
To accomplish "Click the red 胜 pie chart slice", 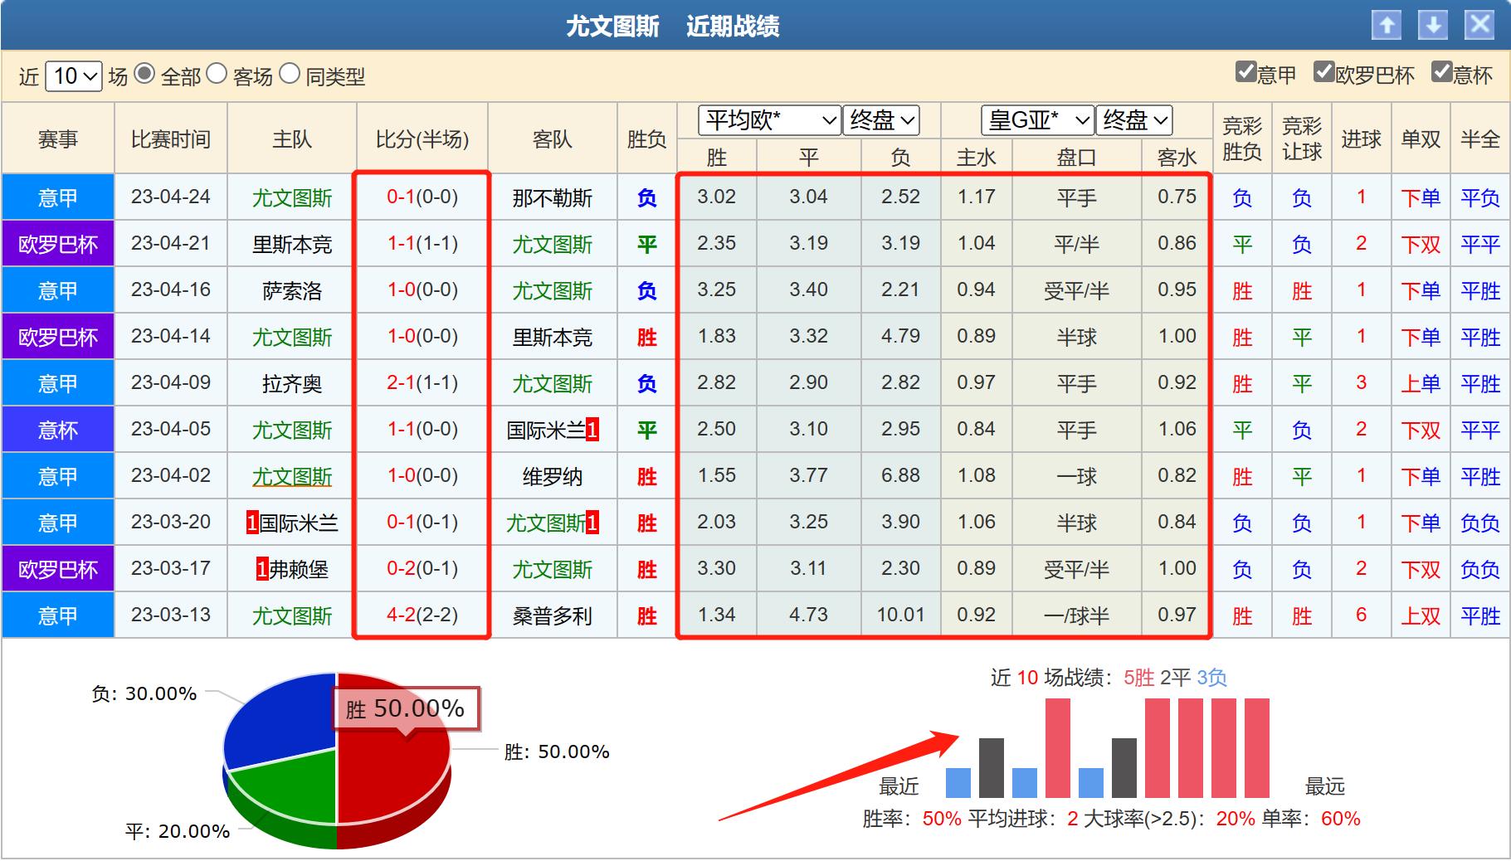I will [390, 771].
